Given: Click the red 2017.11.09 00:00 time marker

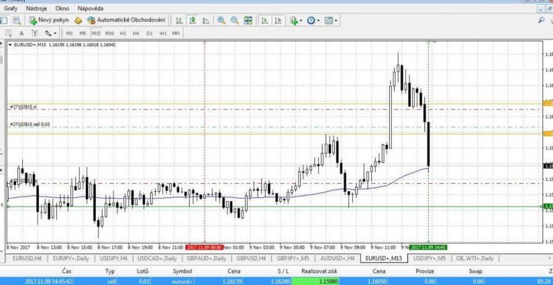Looking at the screenshot, I should pyautogui.click(x=204, y=247).
